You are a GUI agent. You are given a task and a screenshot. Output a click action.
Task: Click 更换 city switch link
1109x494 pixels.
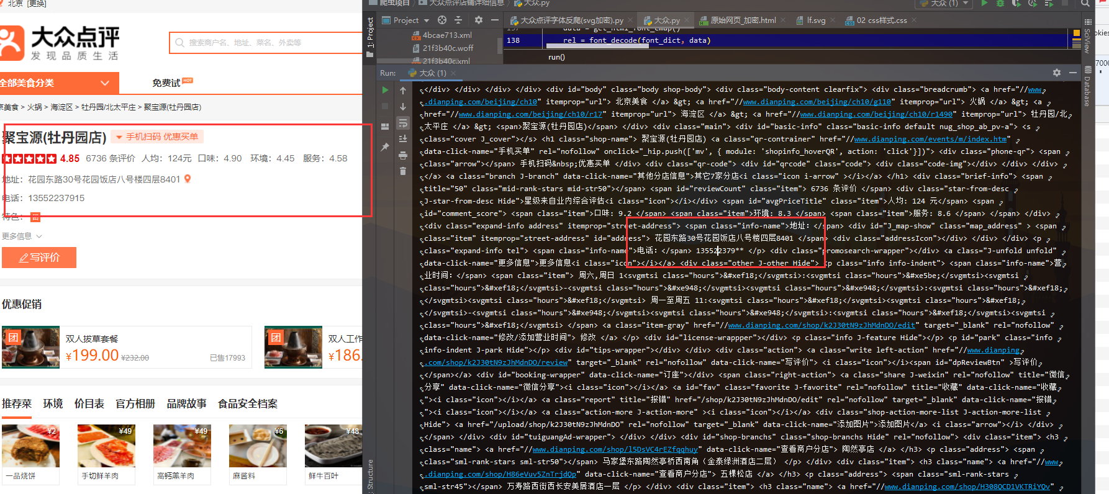pyautogui.click(x=37, y=4)
